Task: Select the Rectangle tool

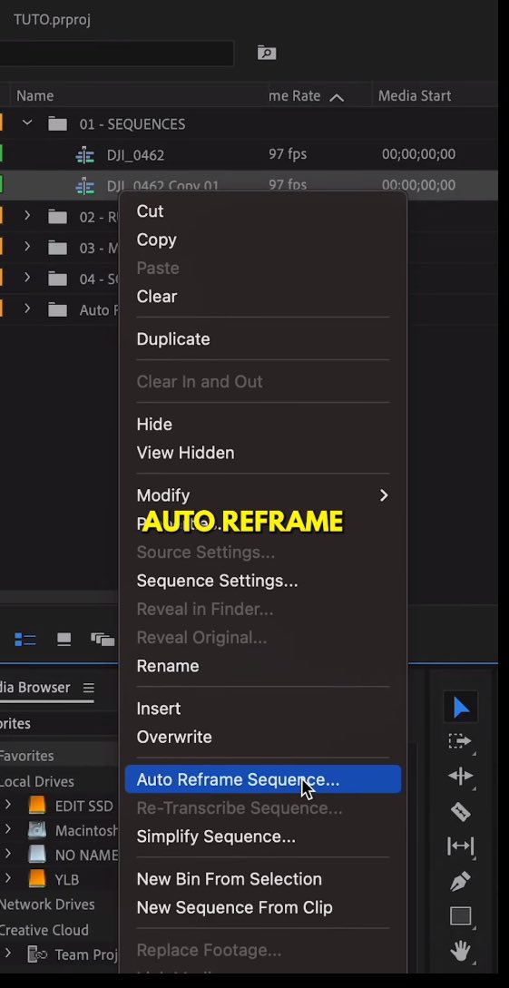Action: click(x=461, y=915)
